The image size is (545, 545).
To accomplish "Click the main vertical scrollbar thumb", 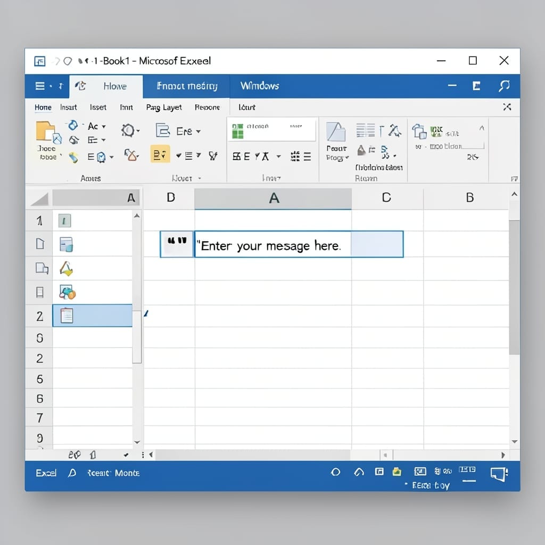I will pyautogui.click(x=514, y=287).
